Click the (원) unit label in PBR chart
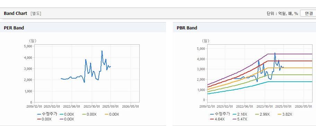Screen dimensions: 316x126 [206, 41]
